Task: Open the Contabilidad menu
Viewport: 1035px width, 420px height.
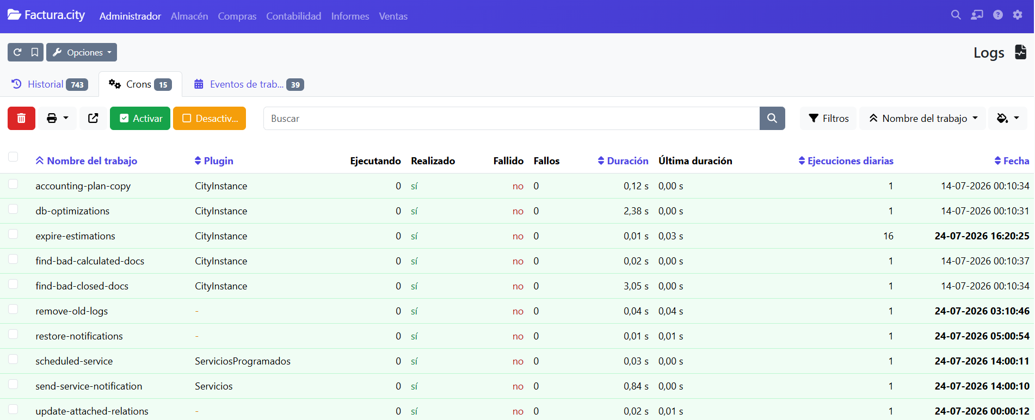Action: point(294,16)
